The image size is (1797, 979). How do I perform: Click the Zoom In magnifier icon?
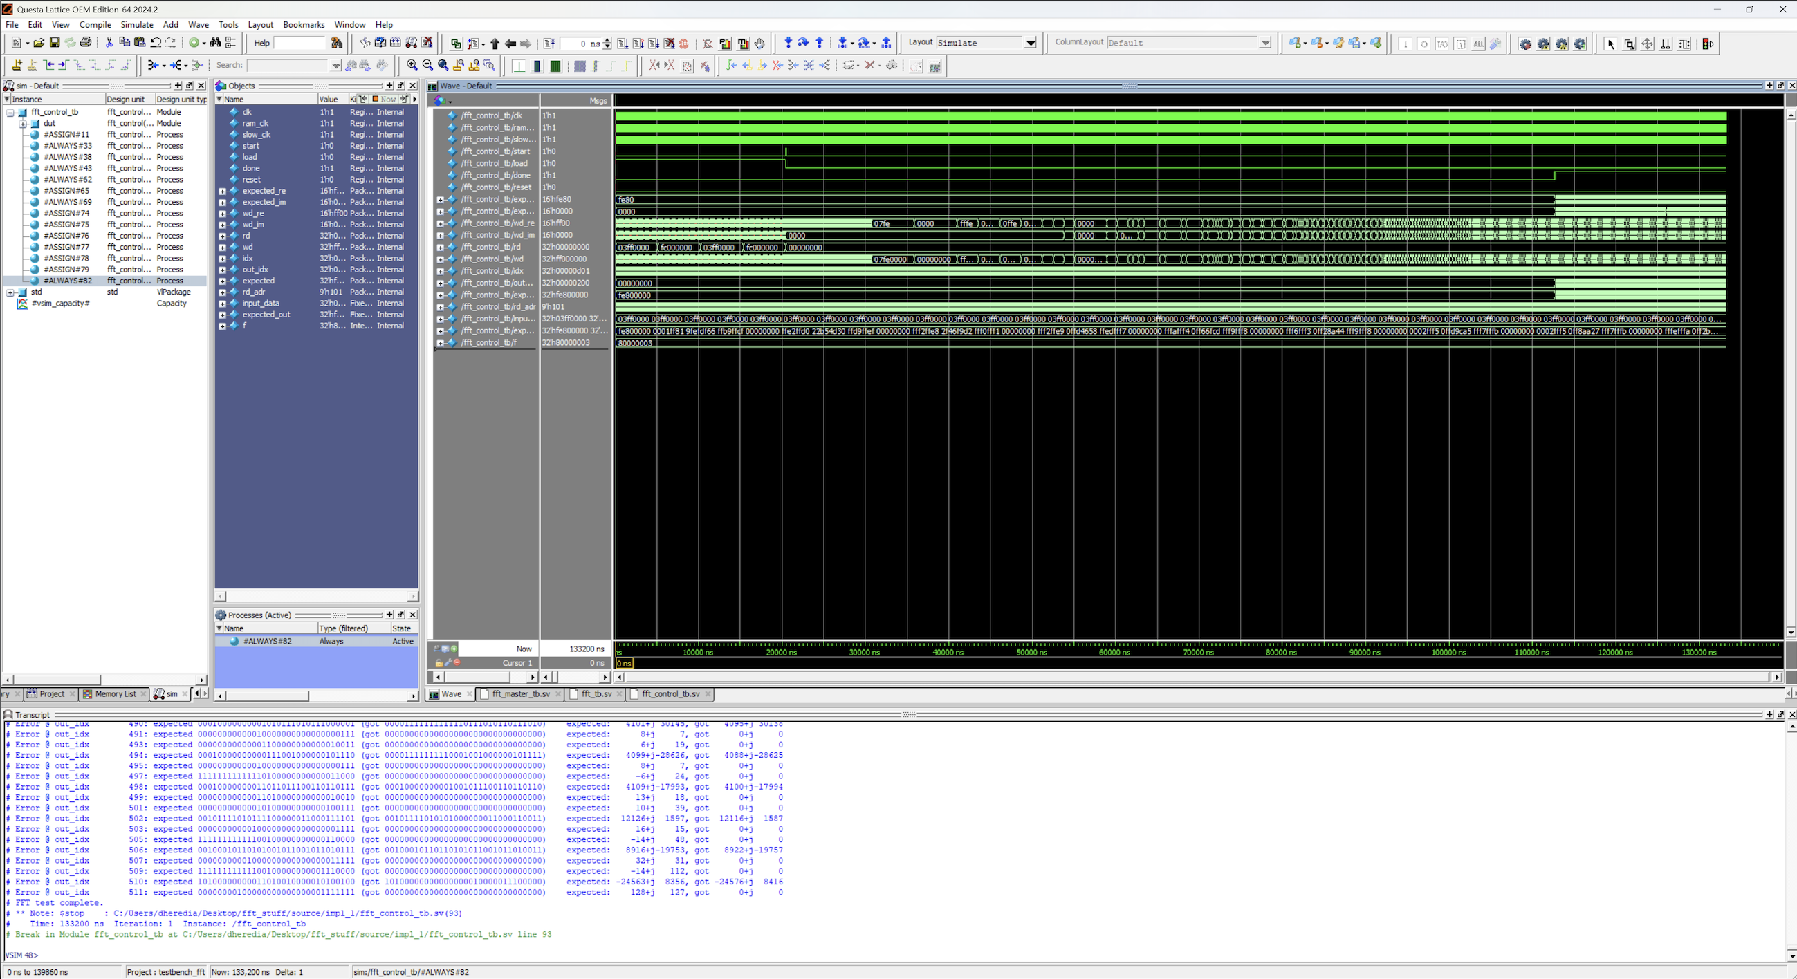click(x=412, y=66)
